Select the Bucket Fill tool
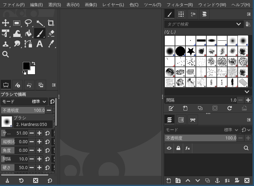The image size is (254, 186). pyautogui.click(x=28, y=33)
